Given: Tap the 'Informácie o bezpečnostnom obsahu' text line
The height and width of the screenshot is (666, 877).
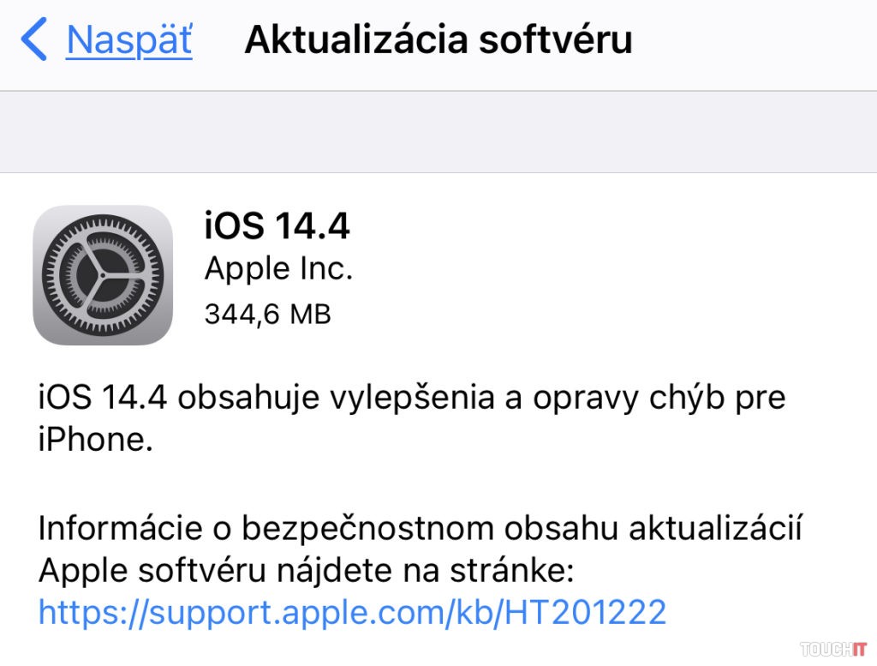Looking at the screenshot, I should (x=420, y=528).
